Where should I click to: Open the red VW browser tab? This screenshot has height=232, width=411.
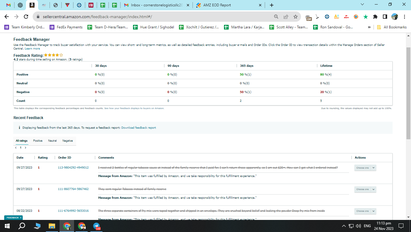[91, 5]
